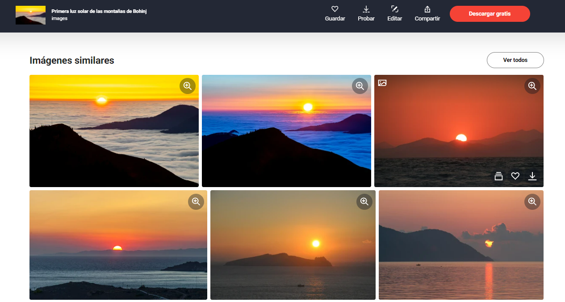The image size is (565, 302).
Task: Zoom the sunset with red water reflection
Action: pos(532,202)
